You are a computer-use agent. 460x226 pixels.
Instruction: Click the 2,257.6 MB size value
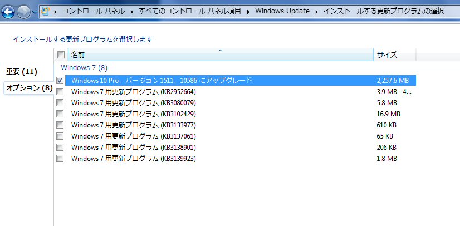point(393,80)
